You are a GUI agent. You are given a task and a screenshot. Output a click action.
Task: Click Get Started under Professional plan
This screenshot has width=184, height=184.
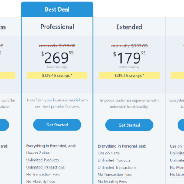tap(57, 125)
